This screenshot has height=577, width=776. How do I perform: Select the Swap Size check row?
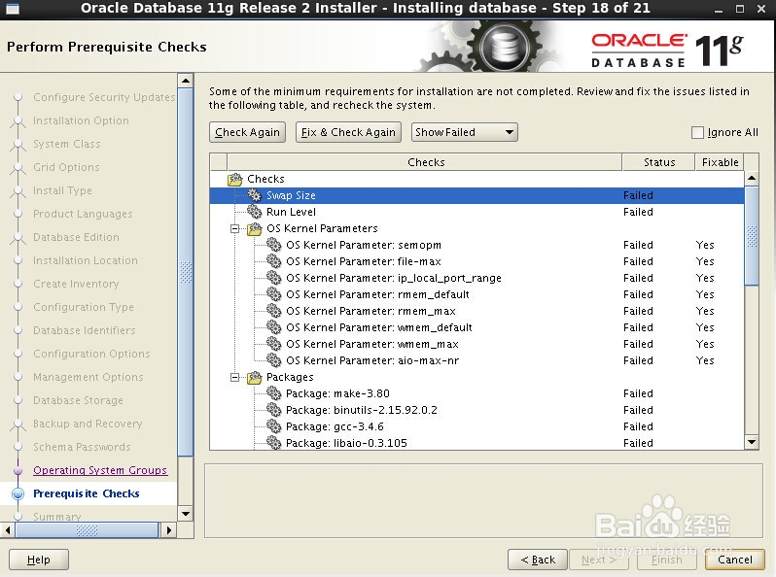coord(476,195)
